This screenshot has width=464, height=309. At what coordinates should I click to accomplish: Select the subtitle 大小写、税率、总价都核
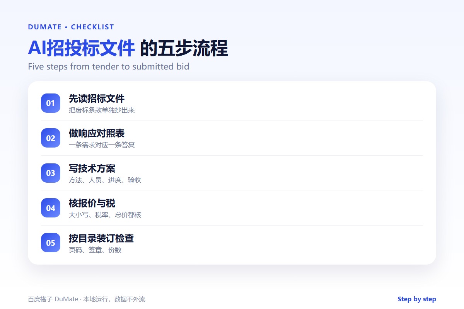point(105,215)
